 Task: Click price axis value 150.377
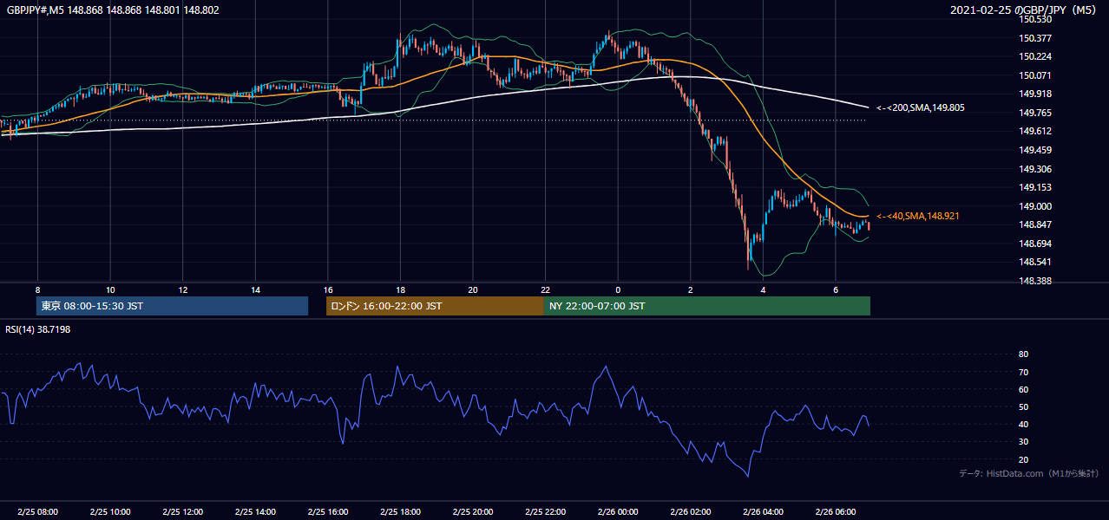1035,38
